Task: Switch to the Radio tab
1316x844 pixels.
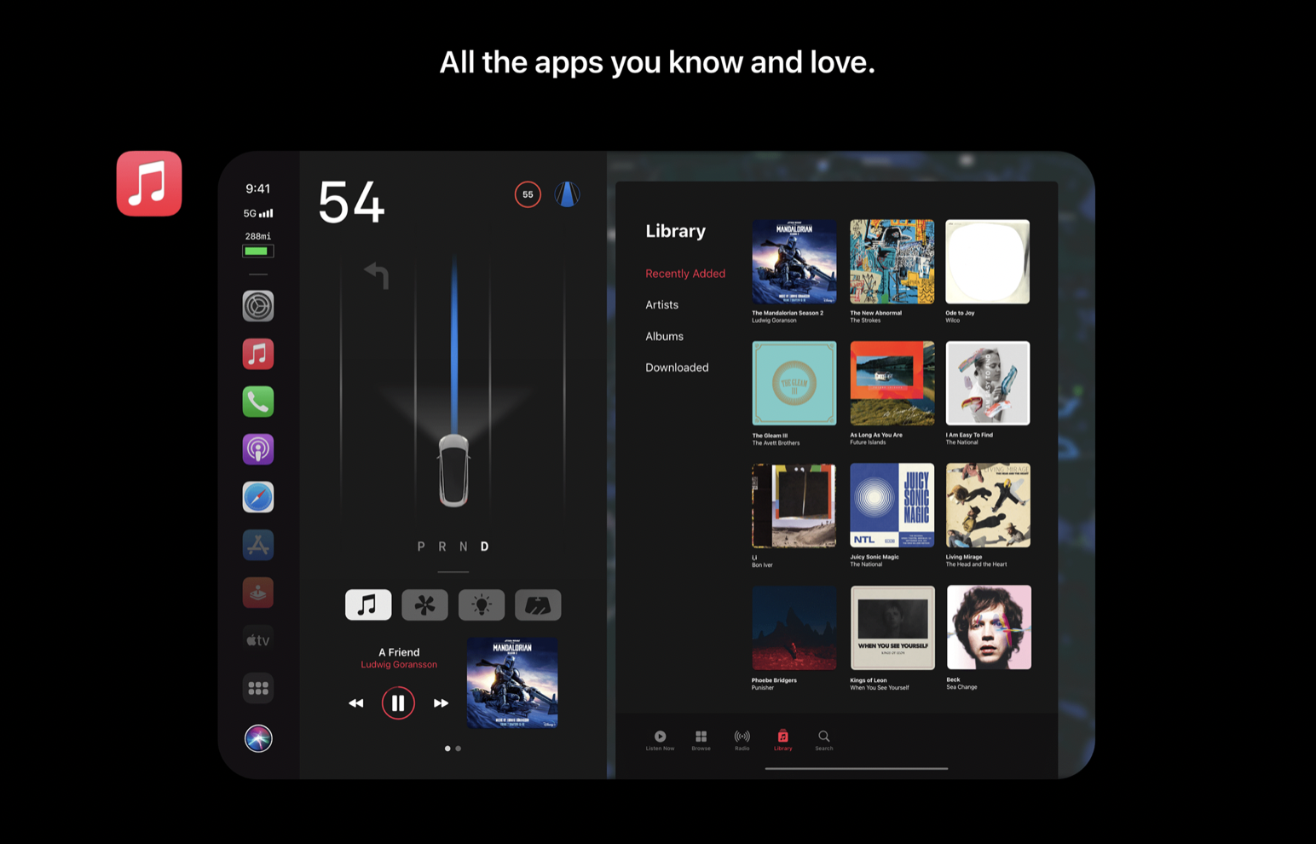Action: (742, 739)
